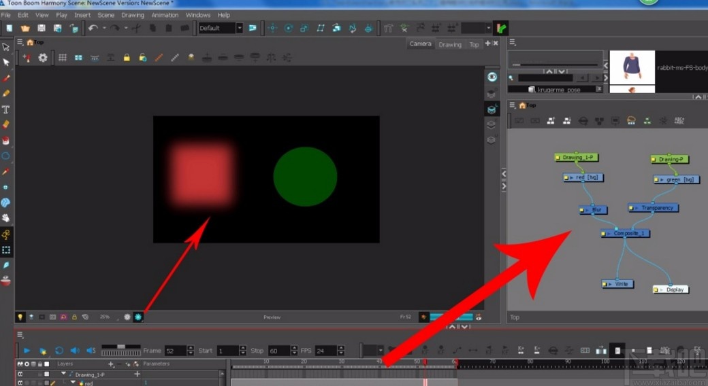Viewport: 708px width, 386px height.
Task: Toggle the Loop playback icon
Action: 59,351
